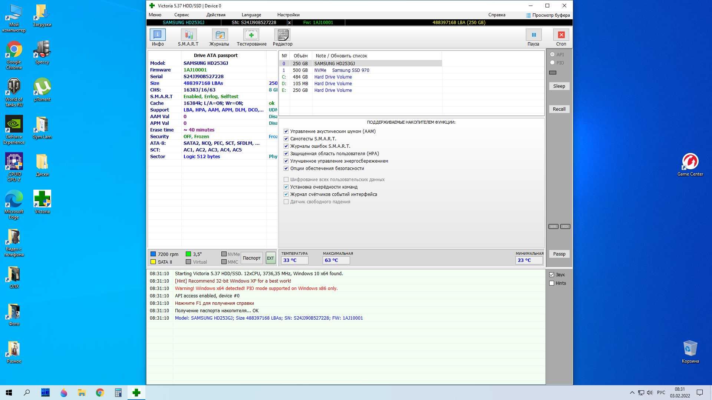Open Game Center desktop icon
Screen dimensions: 712x400
[690, 165]
